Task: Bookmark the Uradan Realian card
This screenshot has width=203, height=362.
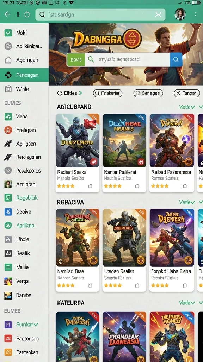Action: (x=137, y=286)
